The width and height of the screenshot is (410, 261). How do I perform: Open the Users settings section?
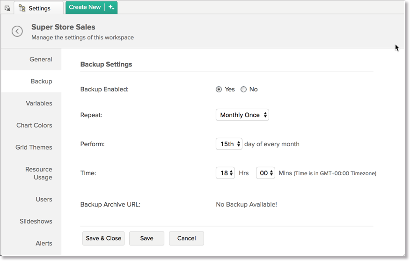[x=44, y=200]
